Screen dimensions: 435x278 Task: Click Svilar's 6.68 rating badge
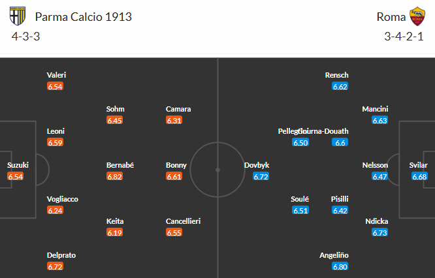click(x=420, y=177)
